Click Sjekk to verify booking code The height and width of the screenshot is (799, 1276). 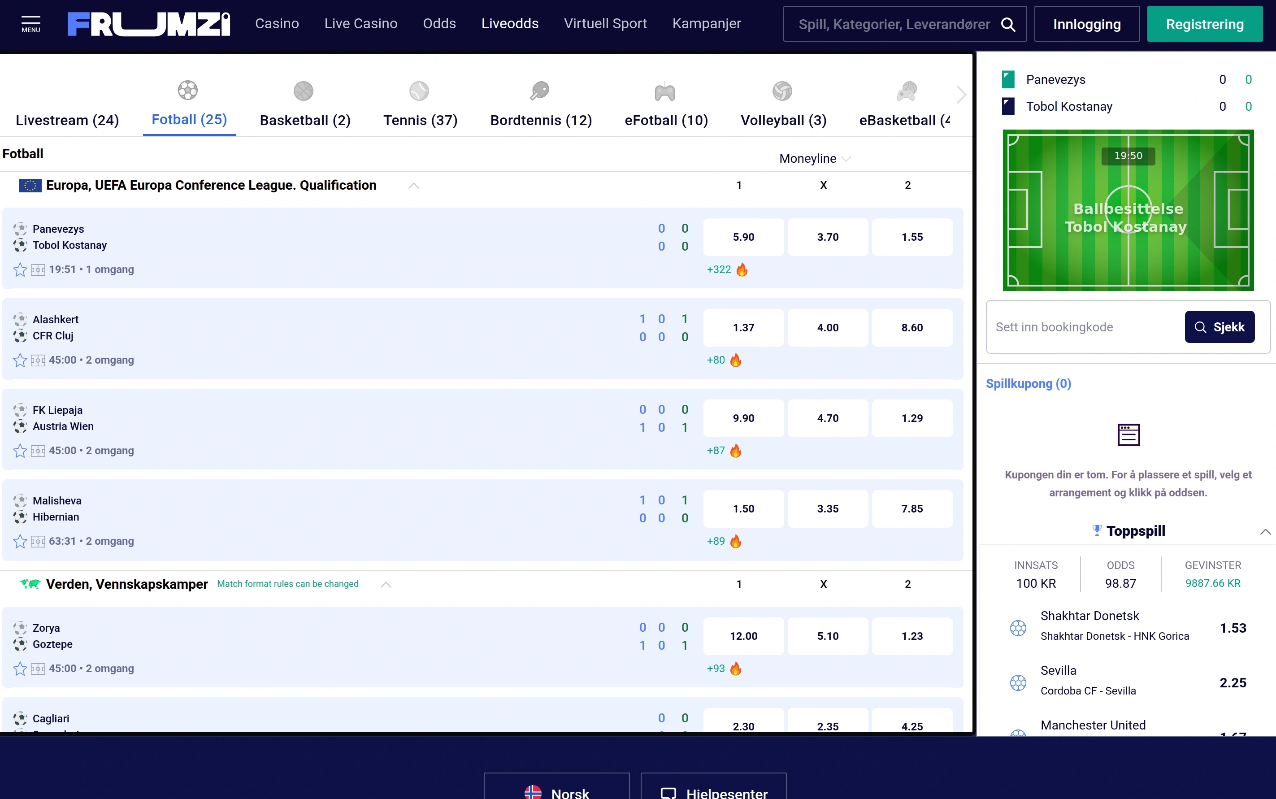pyautogui.click(x=1220, y=327)
